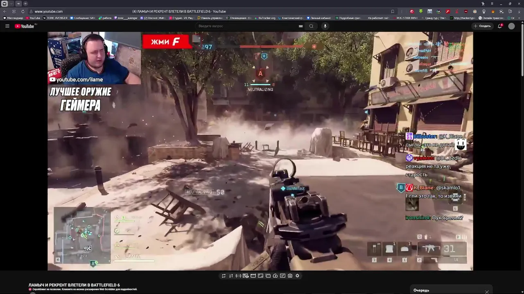This screenshot has width=524, height=294.
Task: Open YouTube notifications bell
Action: pos(500,26)
